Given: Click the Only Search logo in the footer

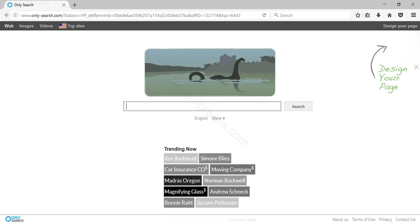Looking at the screenshot, I should pos(14,219).
